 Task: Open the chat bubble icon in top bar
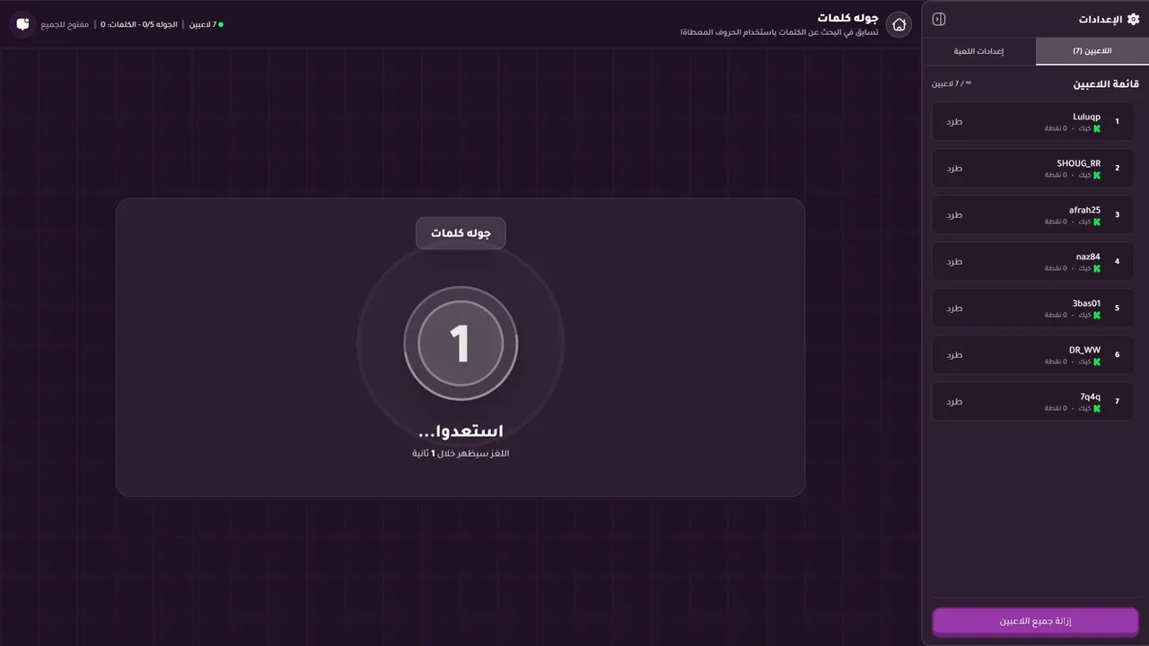tap(22, 24)
